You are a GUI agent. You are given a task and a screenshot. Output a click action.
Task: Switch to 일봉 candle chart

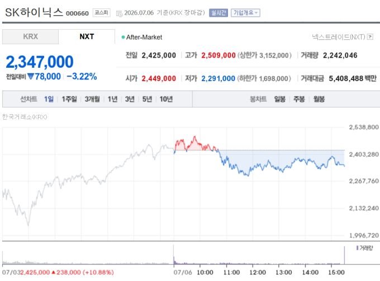279,99
